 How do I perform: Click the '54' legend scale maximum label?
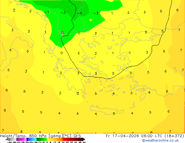pyautogui.click(x=84, y=142)
